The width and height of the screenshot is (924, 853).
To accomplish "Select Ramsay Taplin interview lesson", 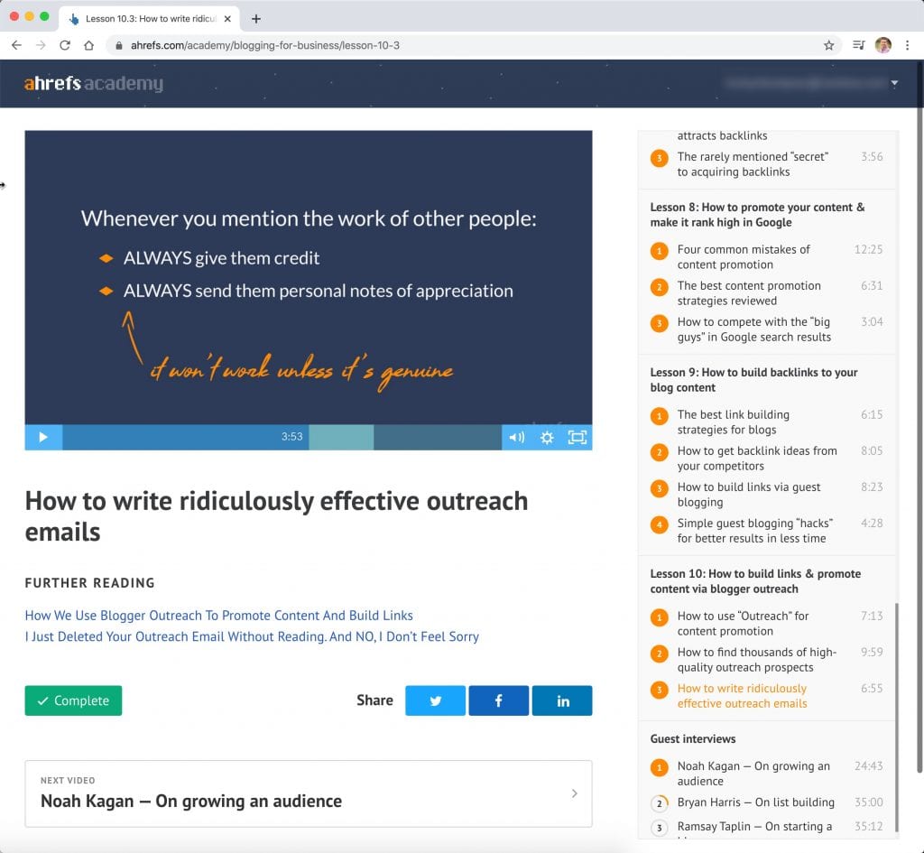I will (754, 826).
